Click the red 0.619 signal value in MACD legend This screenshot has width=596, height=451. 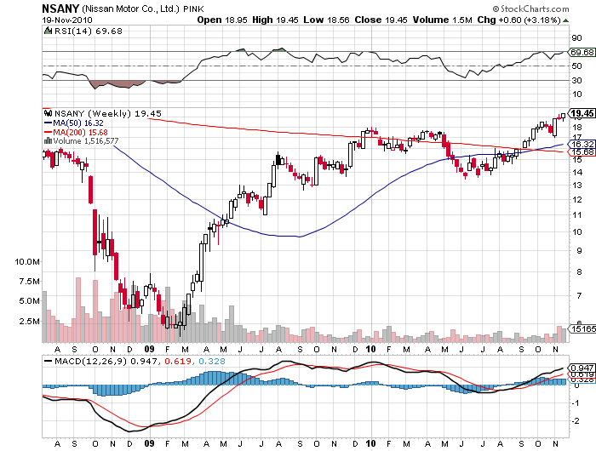pos(178,361)
